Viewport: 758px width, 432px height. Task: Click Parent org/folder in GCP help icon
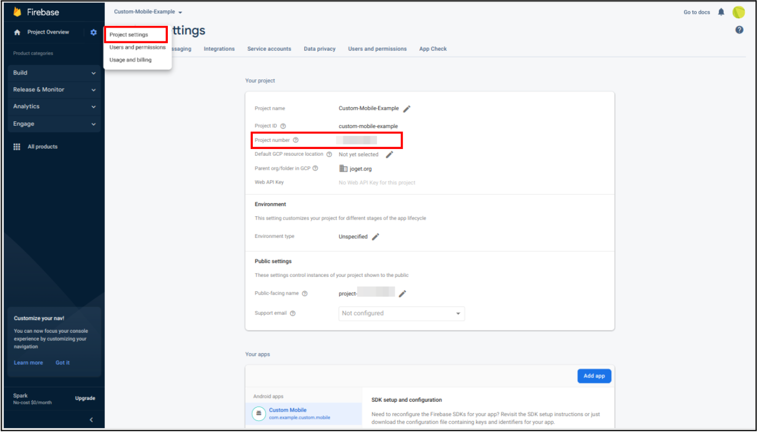[x=315, y=168]
